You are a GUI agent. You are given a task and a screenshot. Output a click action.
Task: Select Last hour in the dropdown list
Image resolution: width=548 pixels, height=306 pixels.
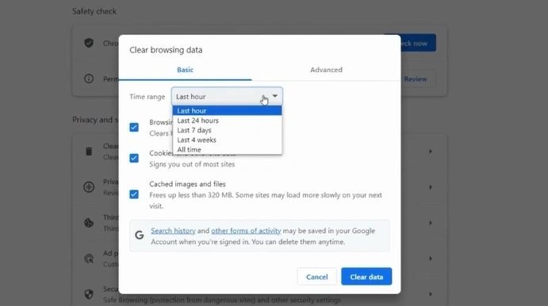point(227,111)
